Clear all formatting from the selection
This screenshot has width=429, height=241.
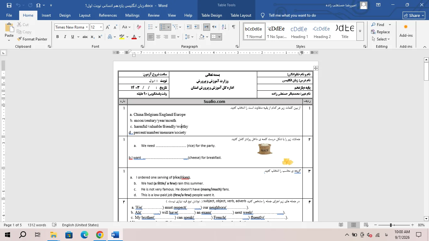139,27
